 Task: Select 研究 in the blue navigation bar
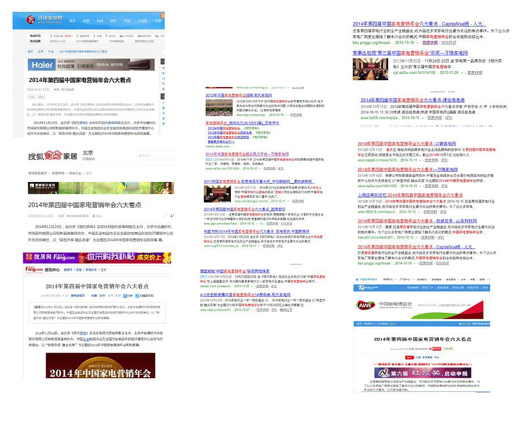click(113, 21)
